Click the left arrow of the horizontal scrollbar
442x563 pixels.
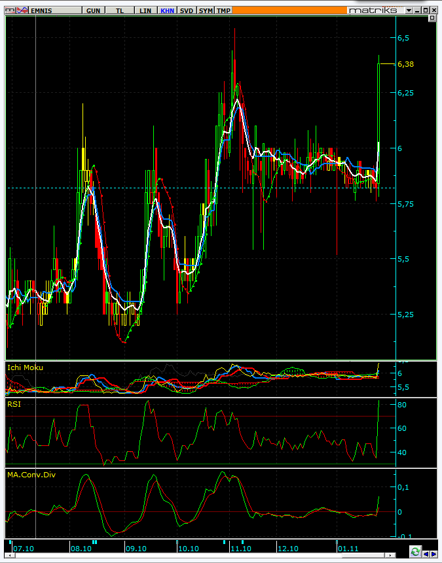(9, 555)
